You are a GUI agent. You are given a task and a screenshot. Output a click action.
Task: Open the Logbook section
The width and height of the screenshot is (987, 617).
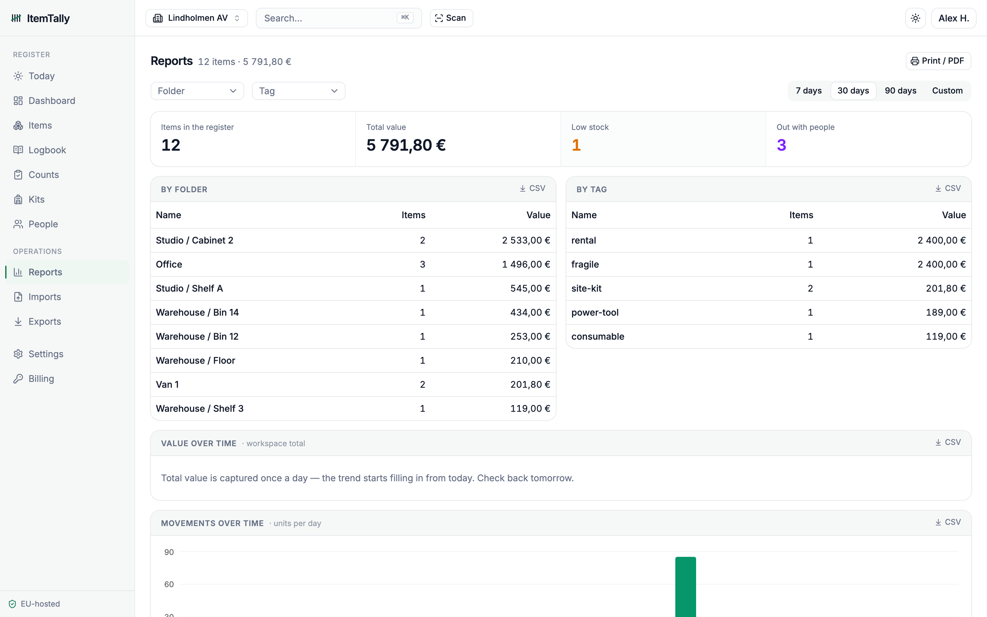pyautogui.click(x=67, y=150)
